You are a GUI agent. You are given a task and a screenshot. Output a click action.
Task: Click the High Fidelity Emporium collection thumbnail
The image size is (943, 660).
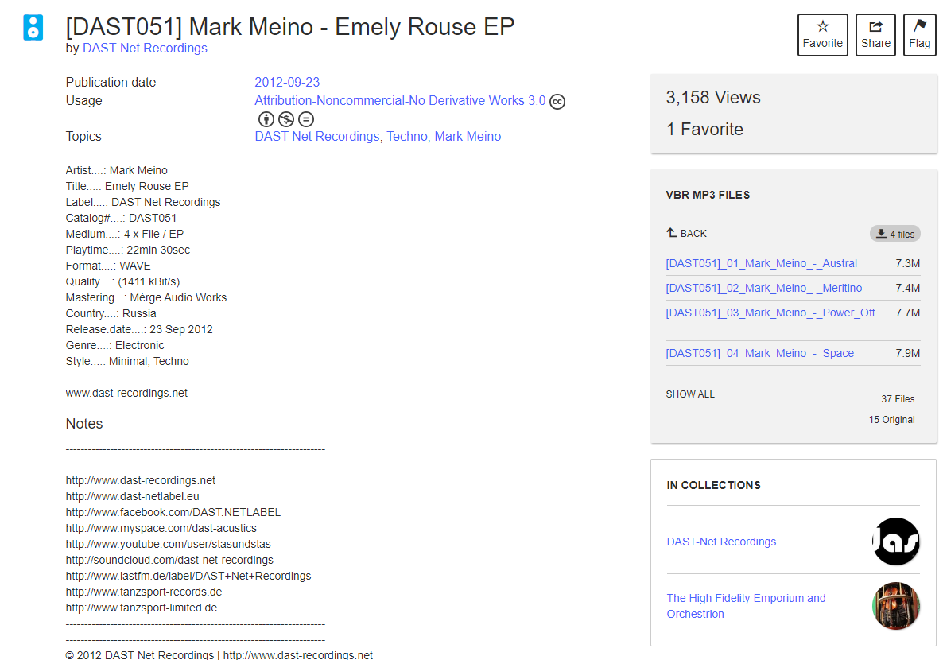pyautogui.click(x=895, y=606)
